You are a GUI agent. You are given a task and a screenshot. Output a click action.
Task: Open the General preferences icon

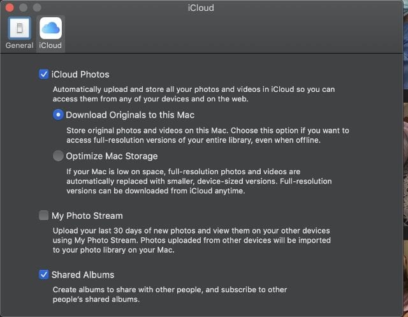tap(19, 29)
